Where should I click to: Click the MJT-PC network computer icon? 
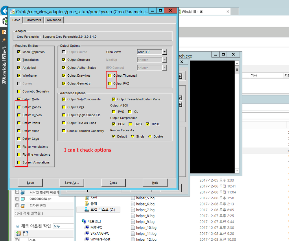[87, 227]
